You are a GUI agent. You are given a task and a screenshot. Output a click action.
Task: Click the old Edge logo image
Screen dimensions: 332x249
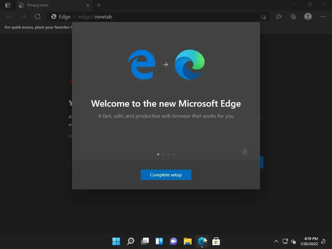point(142,65)
